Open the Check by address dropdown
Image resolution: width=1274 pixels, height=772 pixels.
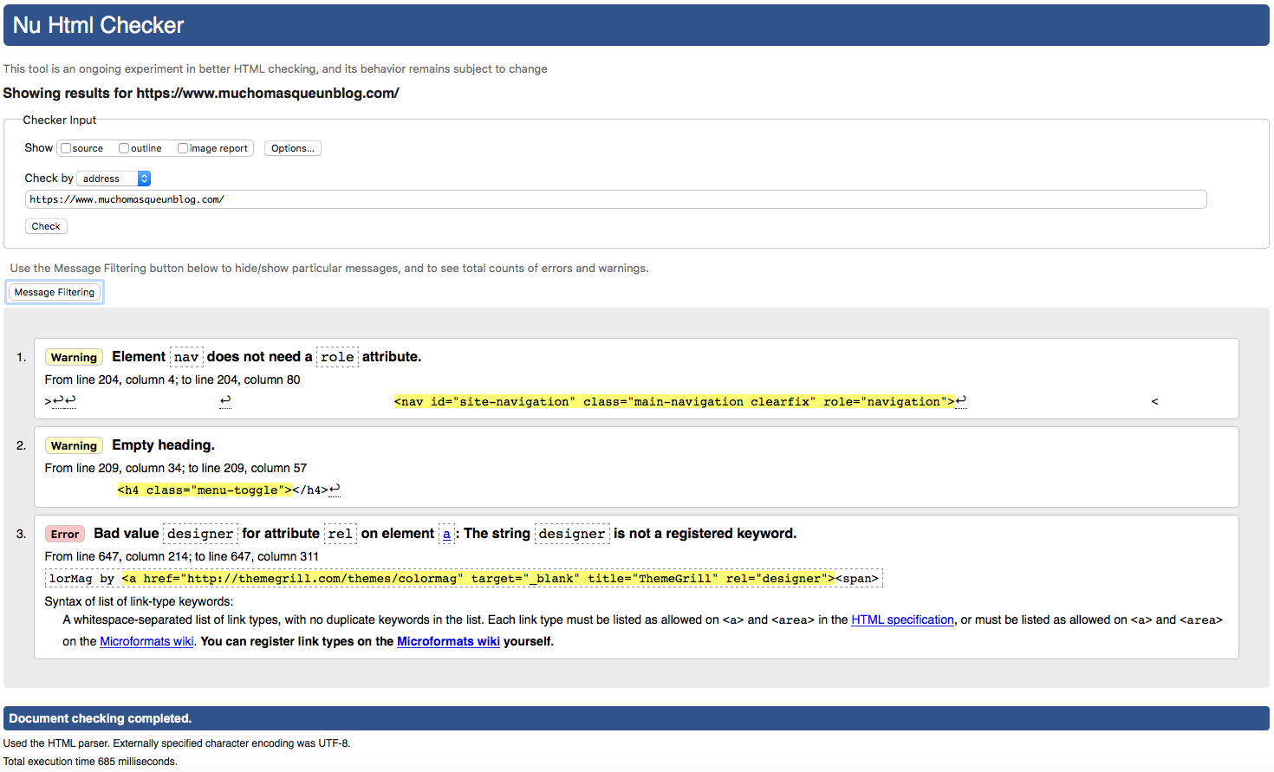(114, 178)
